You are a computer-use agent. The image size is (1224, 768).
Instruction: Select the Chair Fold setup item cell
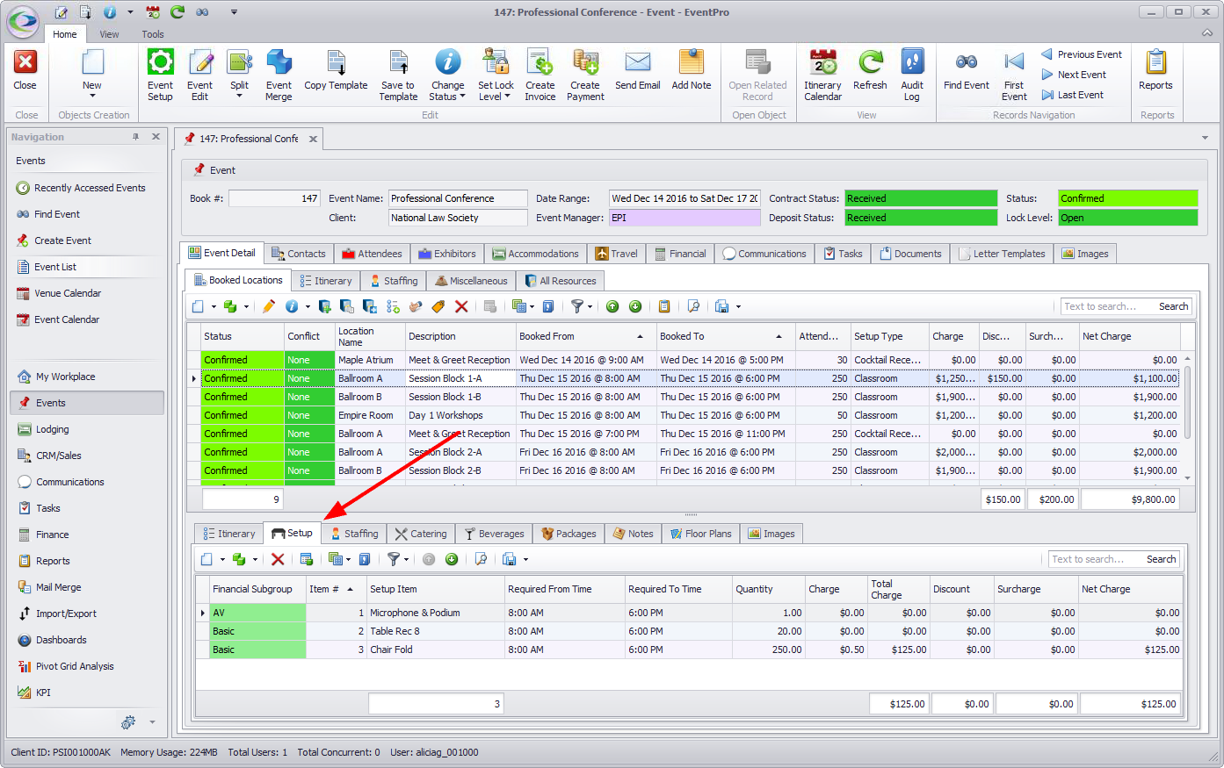point(436,650)
